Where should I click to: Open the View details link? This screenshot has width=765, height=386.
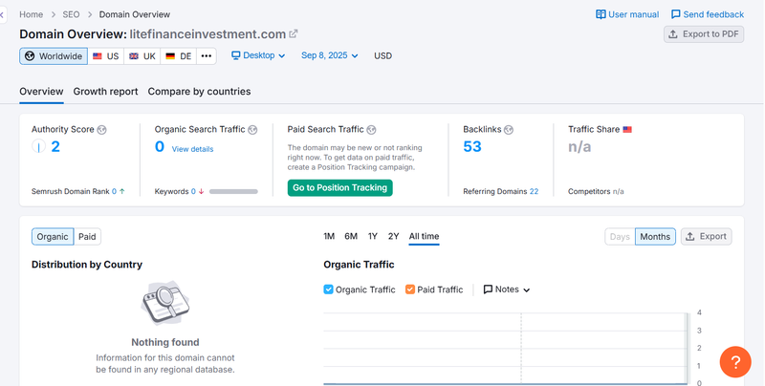pyautogui.click(x=193, y=149)
